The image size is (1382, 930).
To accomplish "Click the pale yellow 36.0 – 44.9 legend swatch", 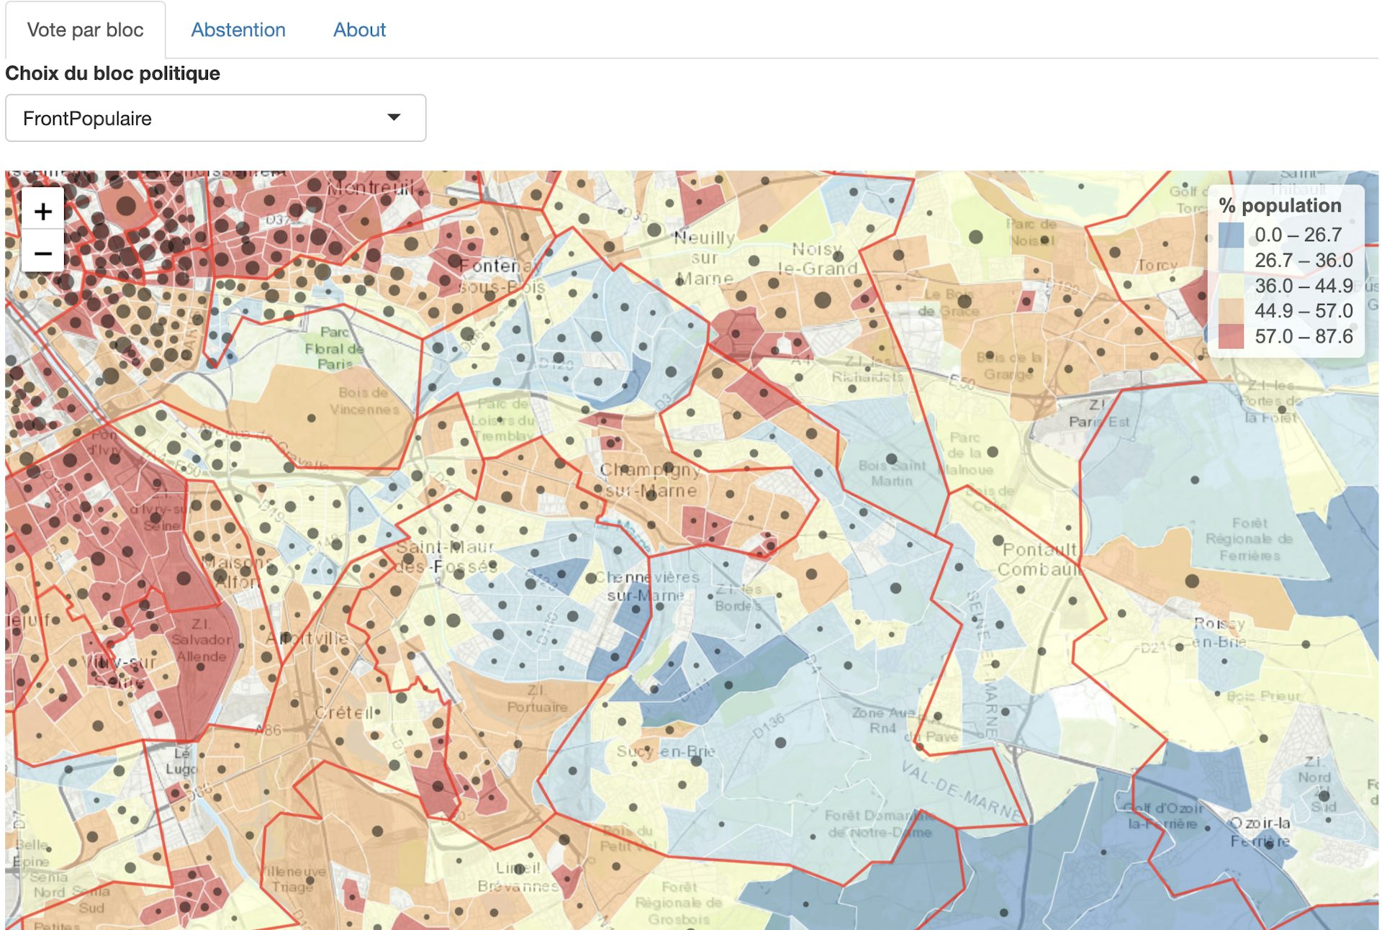I will [x=1231, y=286].
